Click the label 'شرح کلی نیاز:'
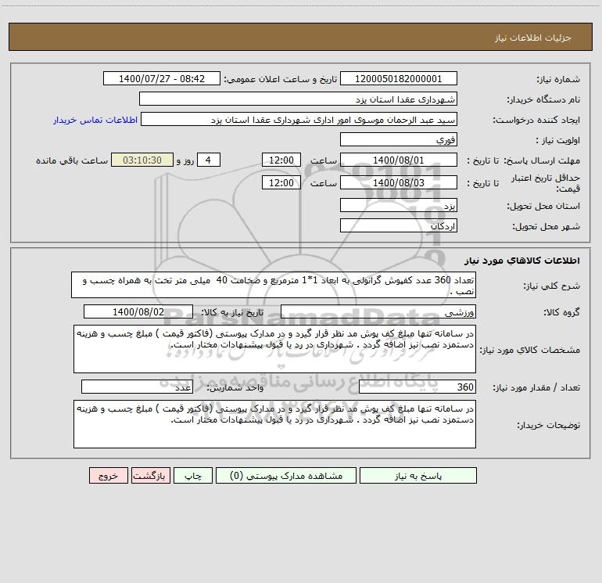The width and height of the screenshot is (602, 583). click(552, 286)
